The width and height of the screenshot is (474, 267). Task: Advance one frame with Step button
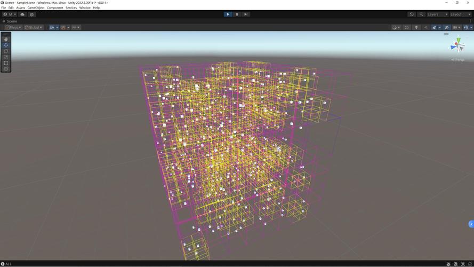pyautogui.click(x=246, y=14)
